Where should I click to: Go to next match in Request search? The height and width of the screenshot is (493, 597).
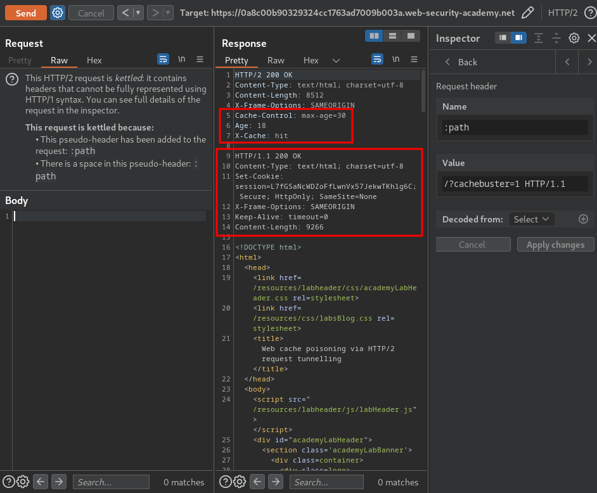59,482
